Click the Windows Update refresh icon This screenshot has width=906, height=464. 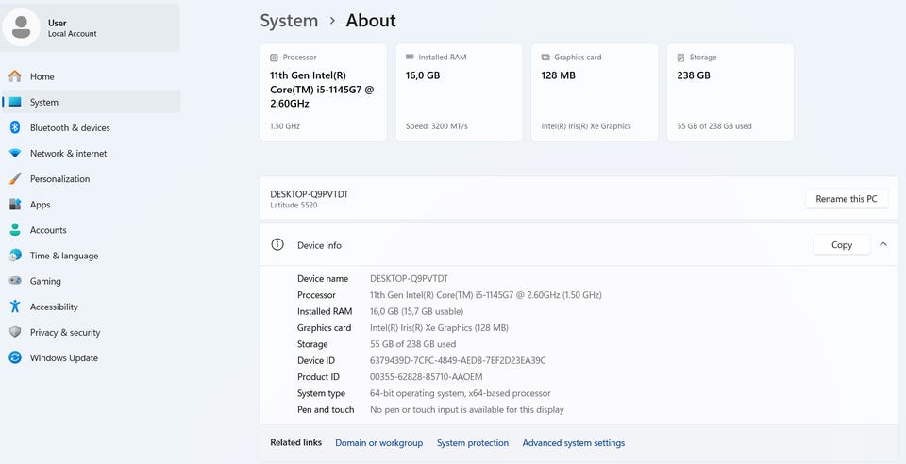click(x=15, y=357)
